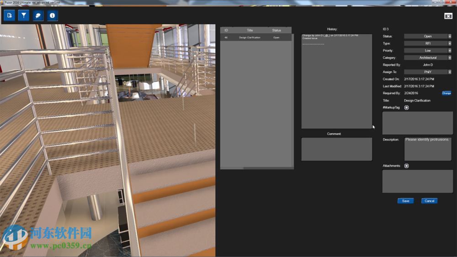Open the Category dropdown showing Architectural
Image resolution: width=457 pixels, height=257 pixels.
click(x=428, y=58)
